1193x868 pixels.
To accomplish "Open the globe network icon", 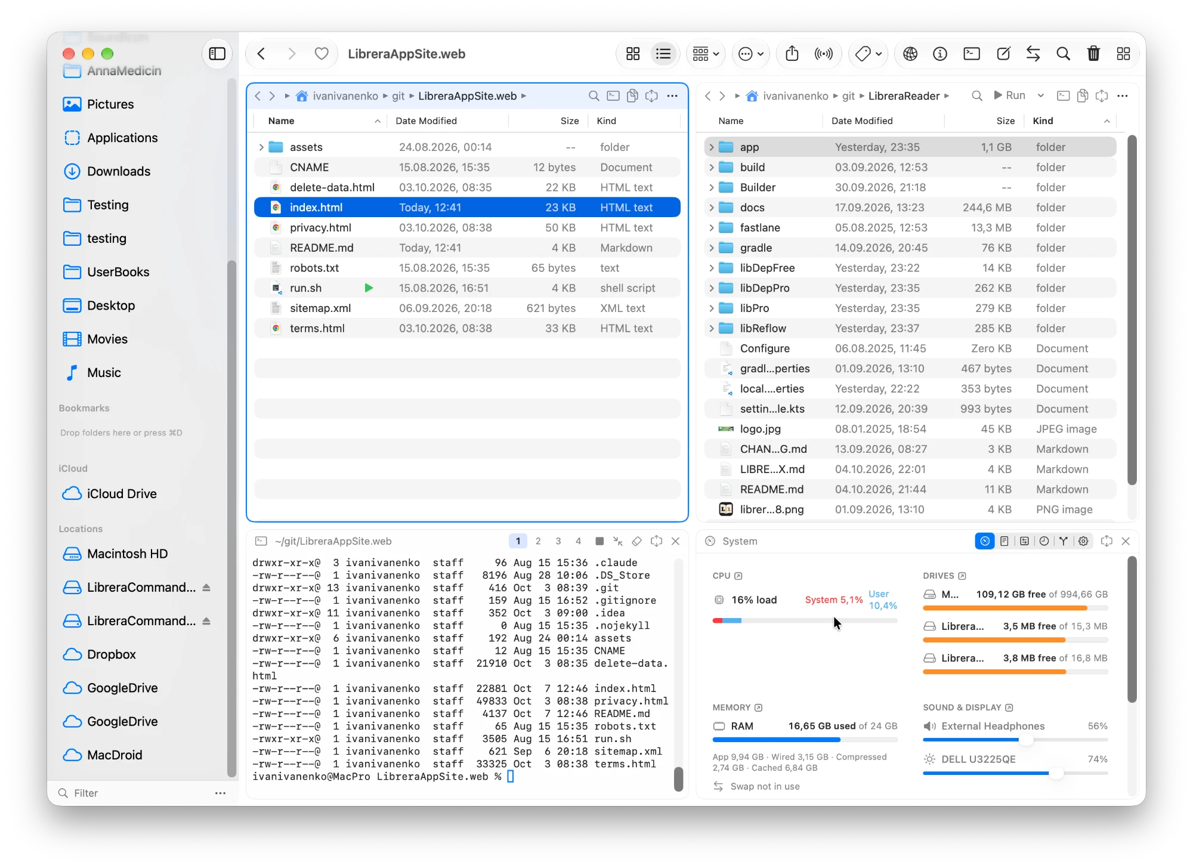I will [x=910, y=54].
